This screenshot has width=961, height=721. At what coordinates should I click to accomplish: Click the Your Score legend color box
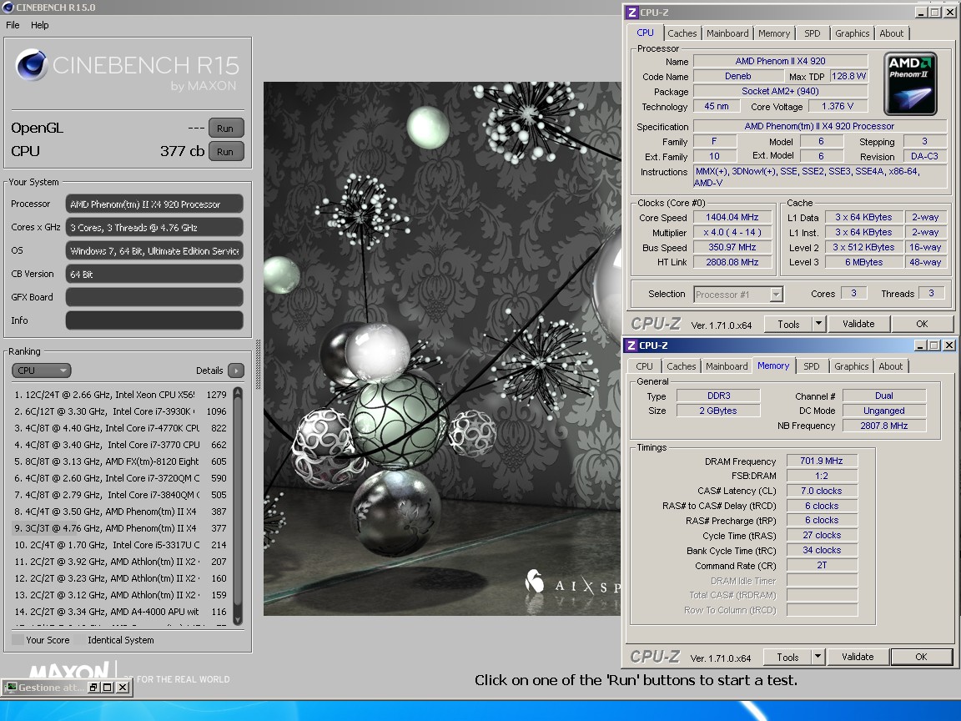coord(18,640)
